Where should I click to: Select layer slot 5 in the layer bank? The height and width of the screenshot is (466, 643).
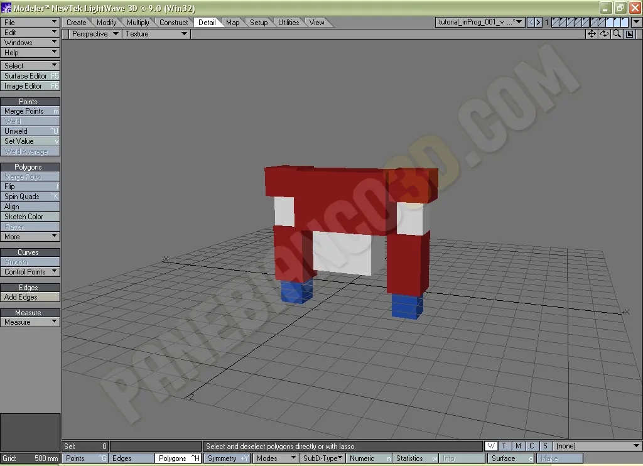coord(586,22)
